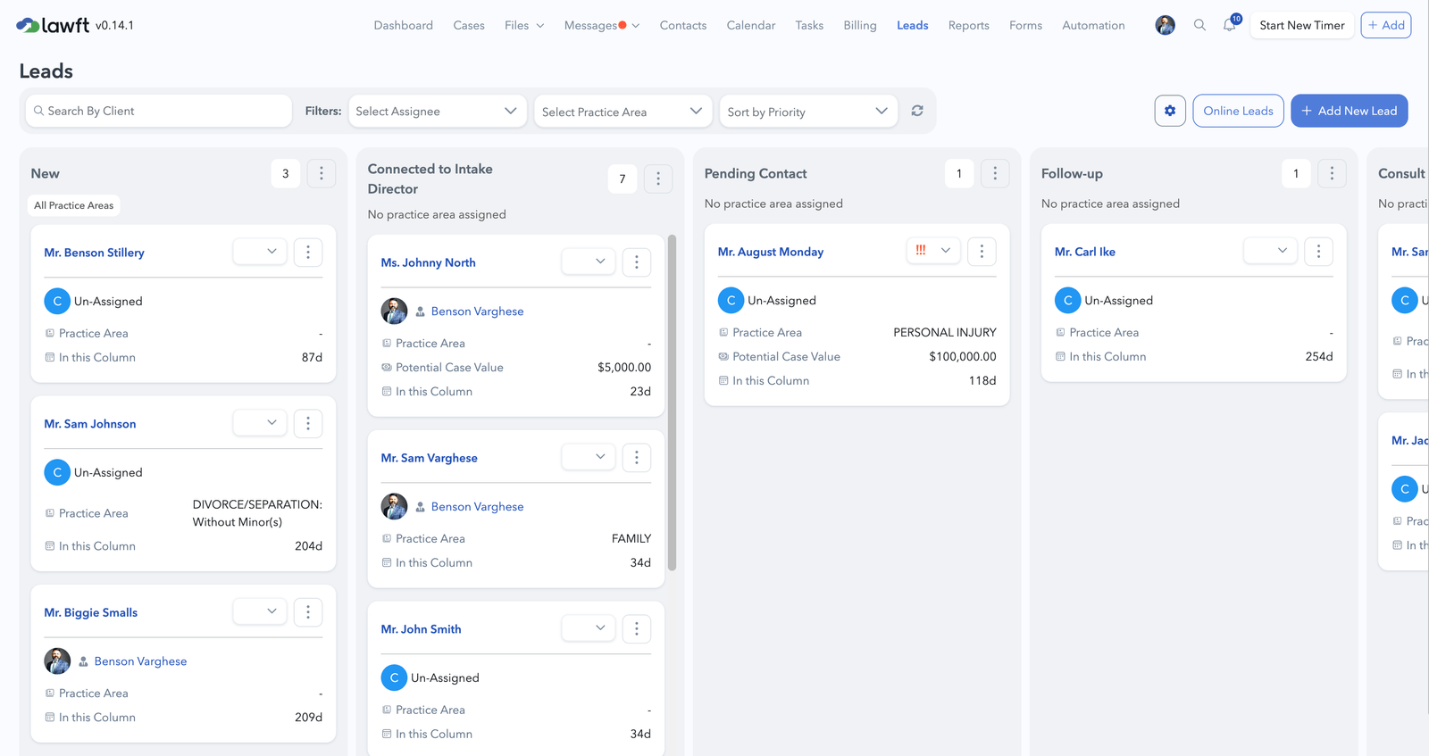This screenshot has height=756, width=1429.
Task: Open Connected to Intake Director column menu
Action: pos(658,179)
